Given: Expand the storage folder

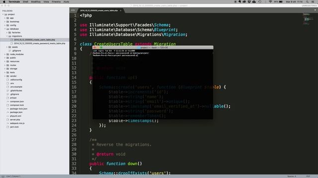Looking at the screenshot, I should (x=5, y=69).
